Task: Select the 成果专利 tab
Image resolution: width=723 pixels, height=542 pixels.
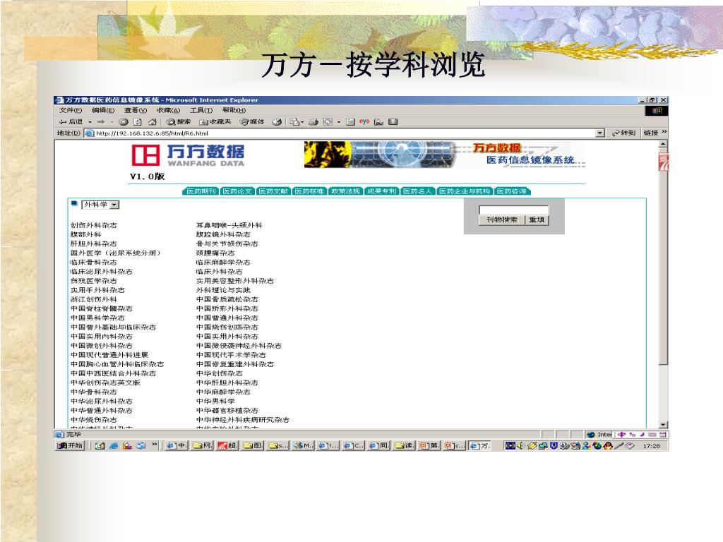Action: 381,191
